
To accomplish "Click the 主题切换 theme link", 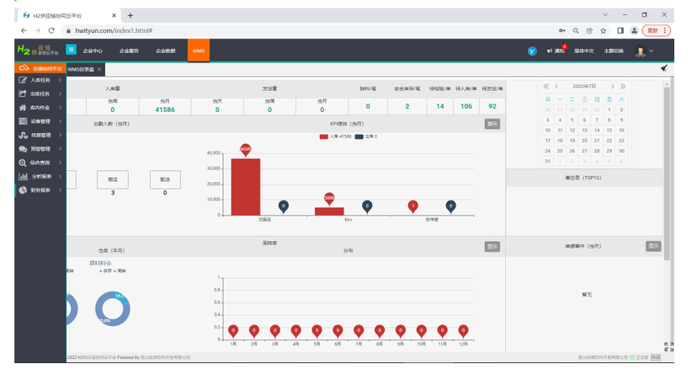I will [x=614, y=51].
